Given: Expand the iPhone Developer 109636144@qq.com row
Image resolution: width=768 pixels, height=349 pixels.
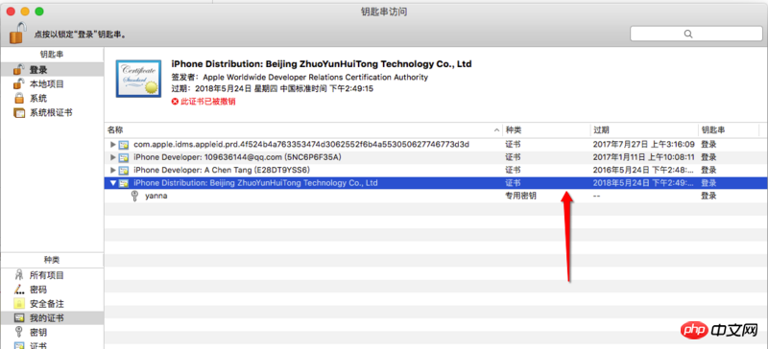Looking at the screenshot, I should click(113, 157).
